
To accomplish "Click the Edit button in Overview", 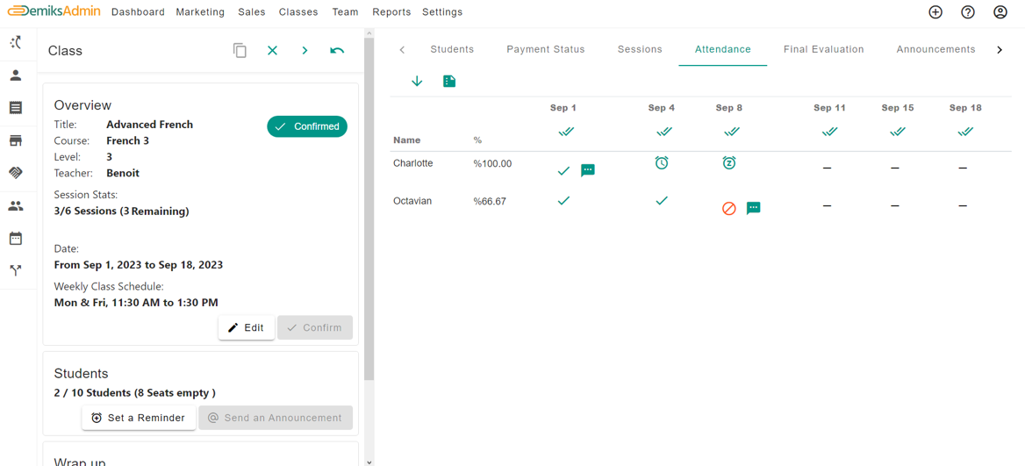I will tap(247, 327).
